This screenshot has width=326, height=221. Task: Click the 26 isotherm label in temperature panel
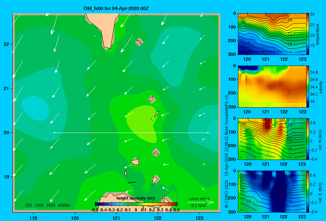(x=290, y=20)
